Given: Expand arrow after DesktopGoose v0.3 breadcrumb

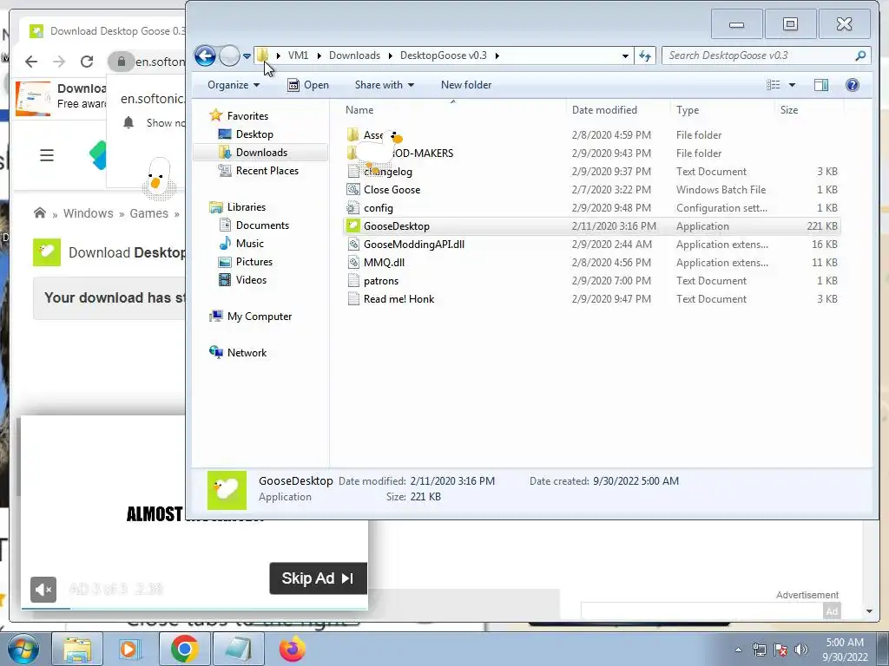Looking at the screenshot, I should tap(497, 55).
